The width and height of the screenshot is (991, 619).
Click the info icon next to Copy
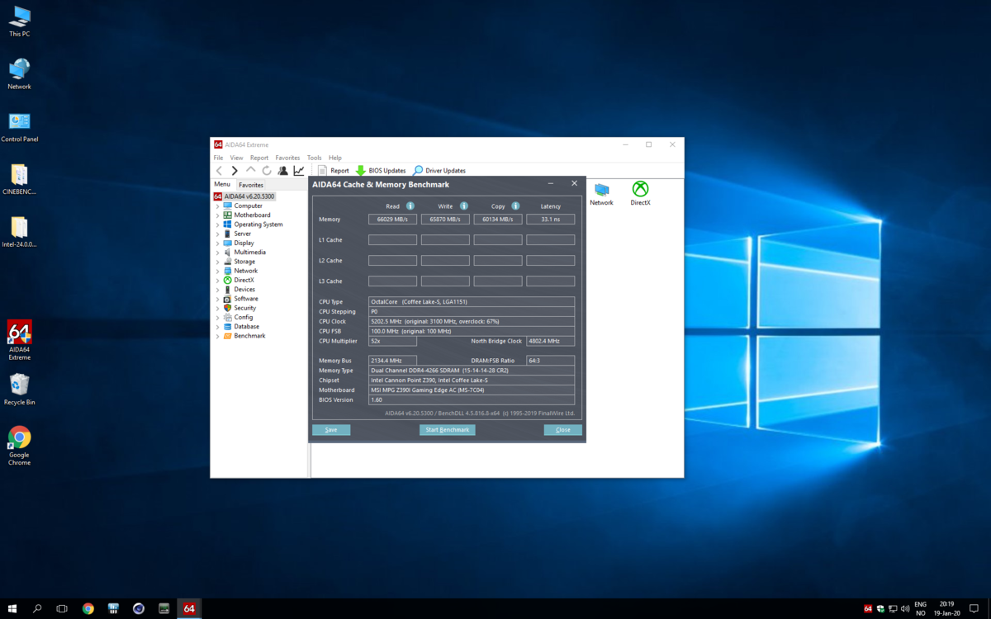point(515,206)
